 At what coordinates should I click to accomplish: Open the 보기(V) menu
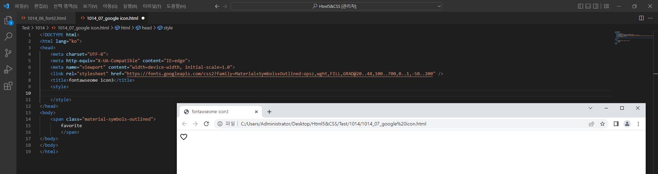(90, 6)
